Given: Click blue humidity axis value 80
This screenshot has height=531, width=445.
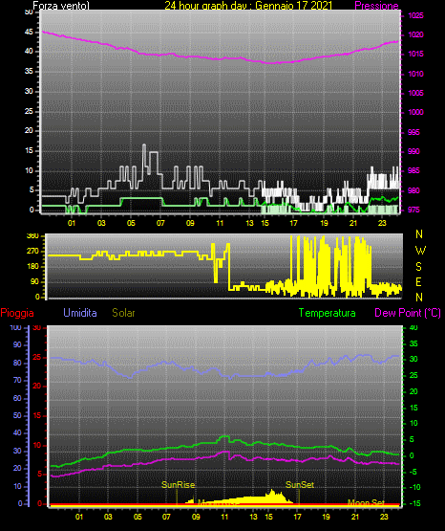Looking at the screenshot, I should pos(17,363).
